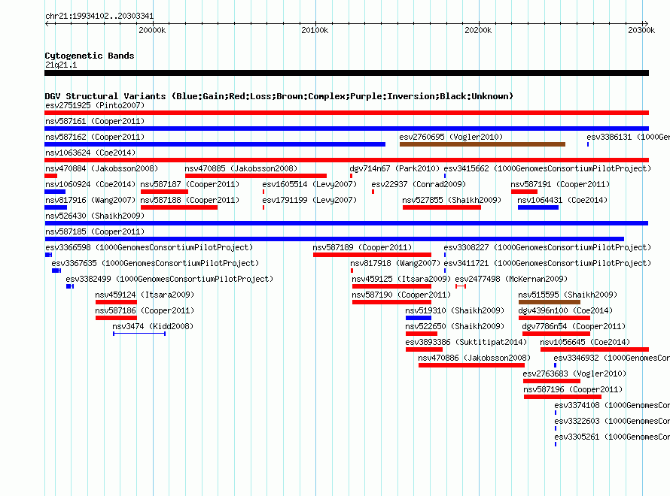Click the 21q21.1 band label
The height and width of the screenshot is (496, 670).
(x=61, y=65)
